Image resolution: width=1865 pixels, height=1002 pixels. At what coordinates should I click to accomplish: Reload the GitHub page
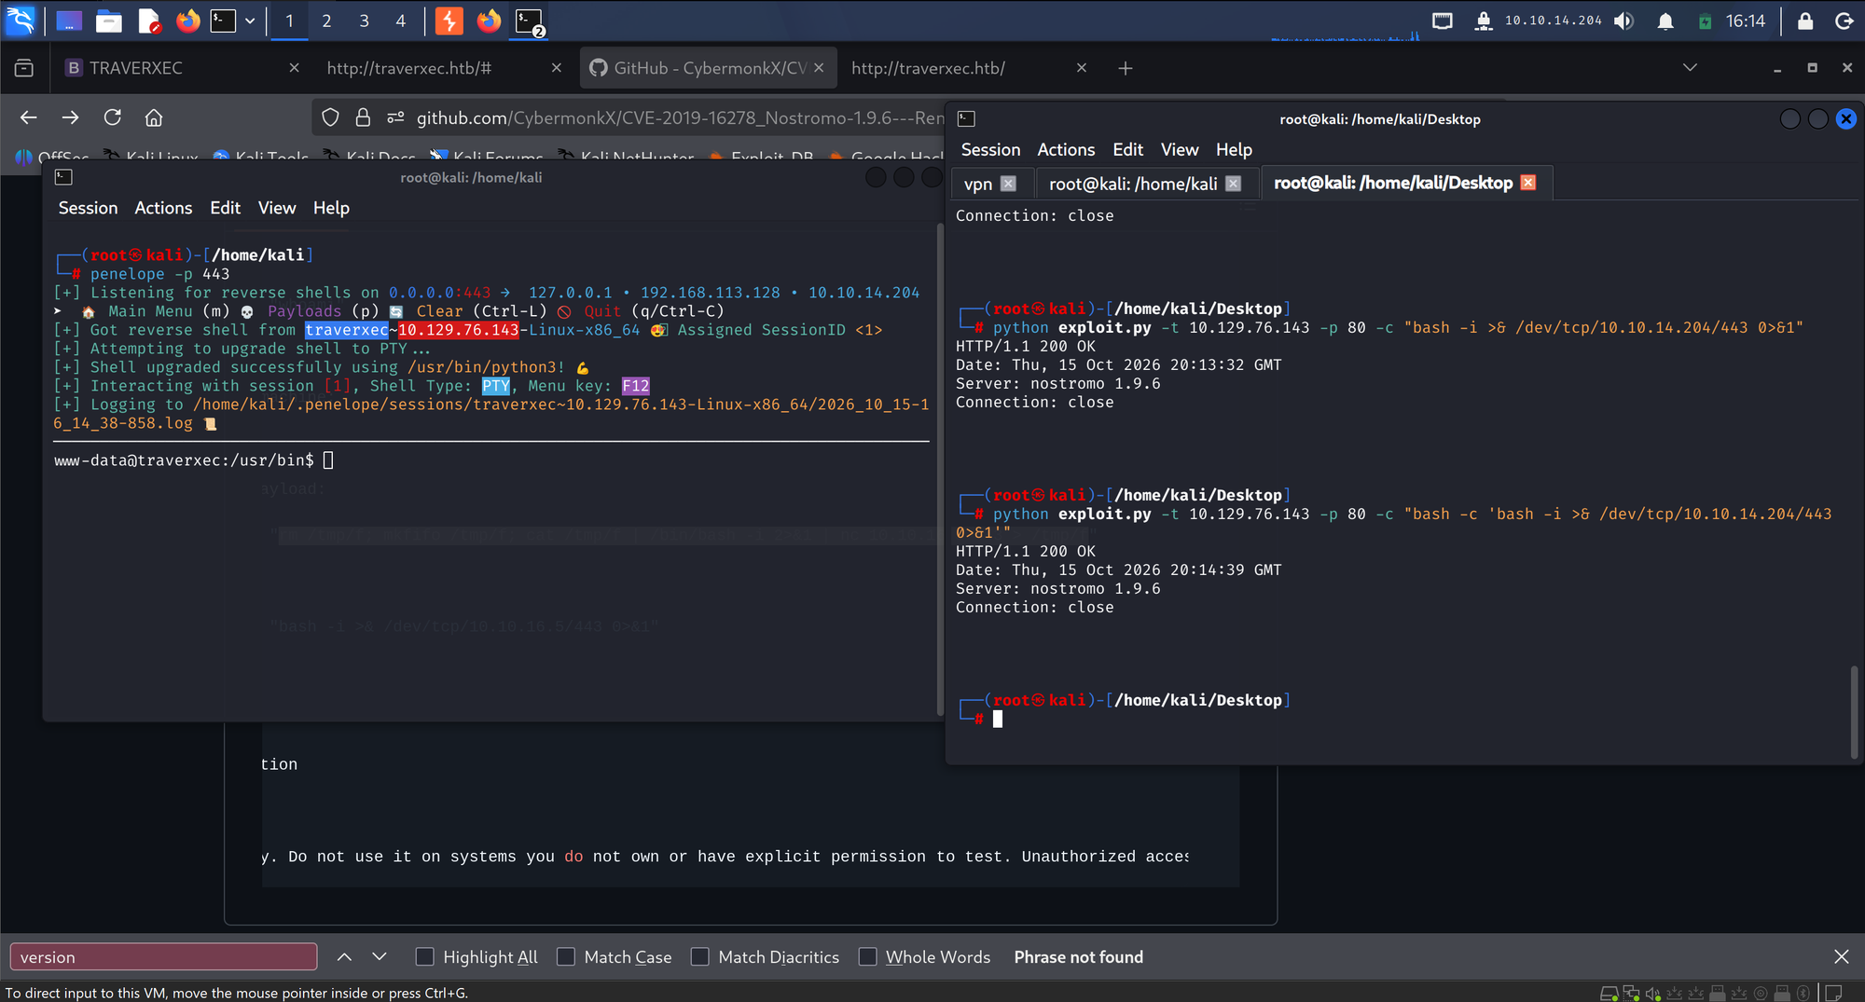[113, 117]
